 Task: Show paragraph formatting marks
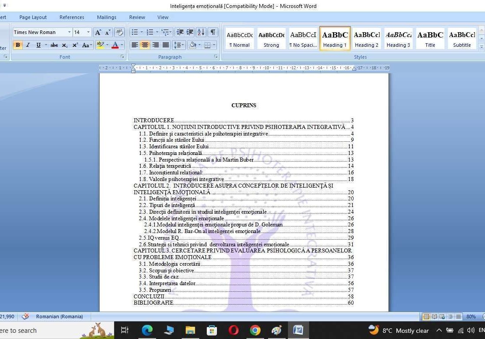(212, 32)
